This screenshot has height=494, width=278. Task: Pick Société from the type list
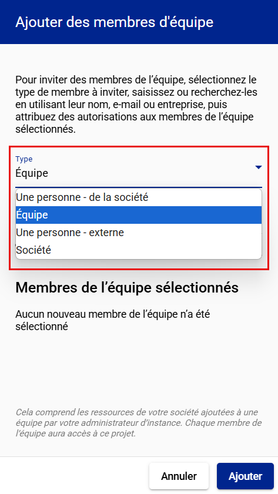click(x=139, y=250)
